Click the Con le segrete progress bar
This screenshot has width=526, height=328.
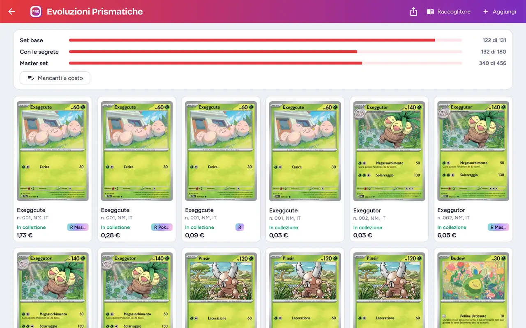coord(265,52)
